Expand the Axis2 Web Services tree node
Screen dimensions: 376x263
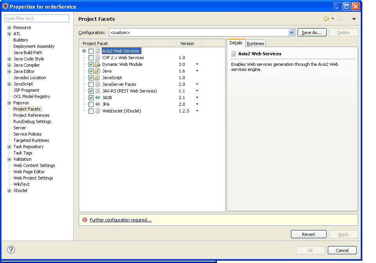coord(84,51)
